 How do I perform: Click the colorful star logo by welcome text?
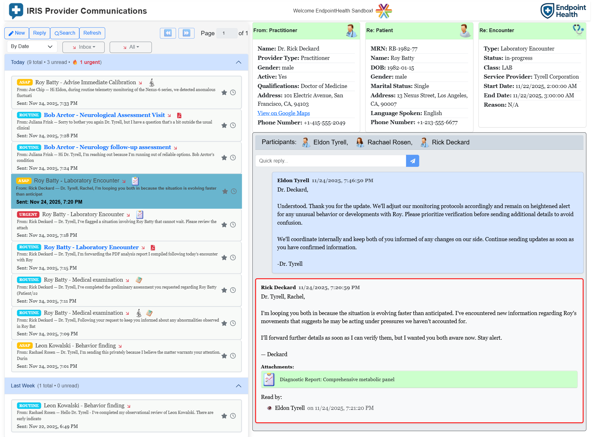pyautogui.click(x=384, y=11)
